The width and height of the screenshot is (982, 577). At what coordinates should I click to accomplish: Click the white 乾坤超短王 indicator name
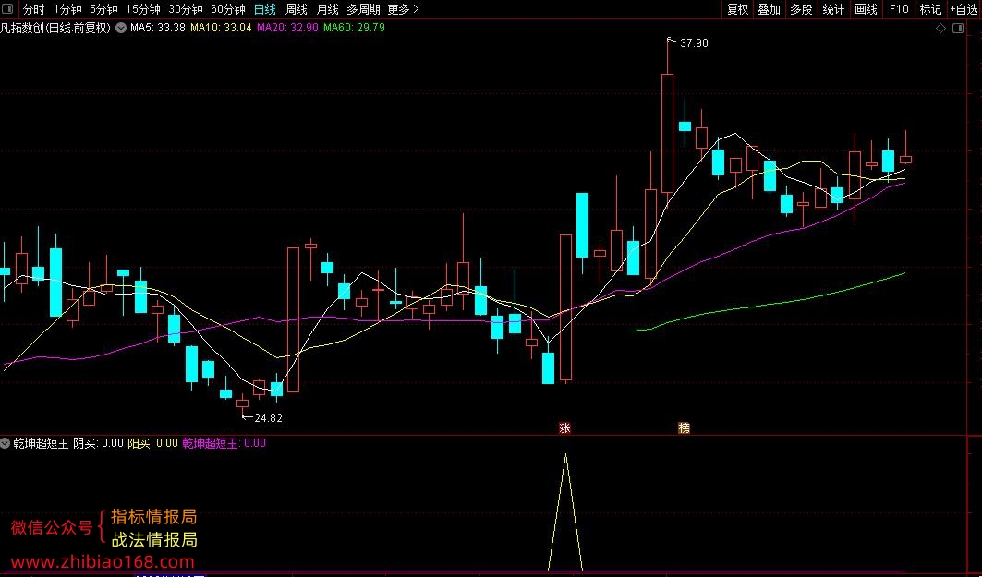click(x=41, y=444)
